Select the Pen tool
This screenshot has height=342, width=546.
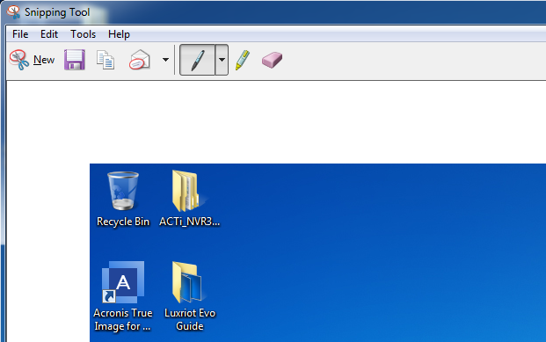(197, 60)
